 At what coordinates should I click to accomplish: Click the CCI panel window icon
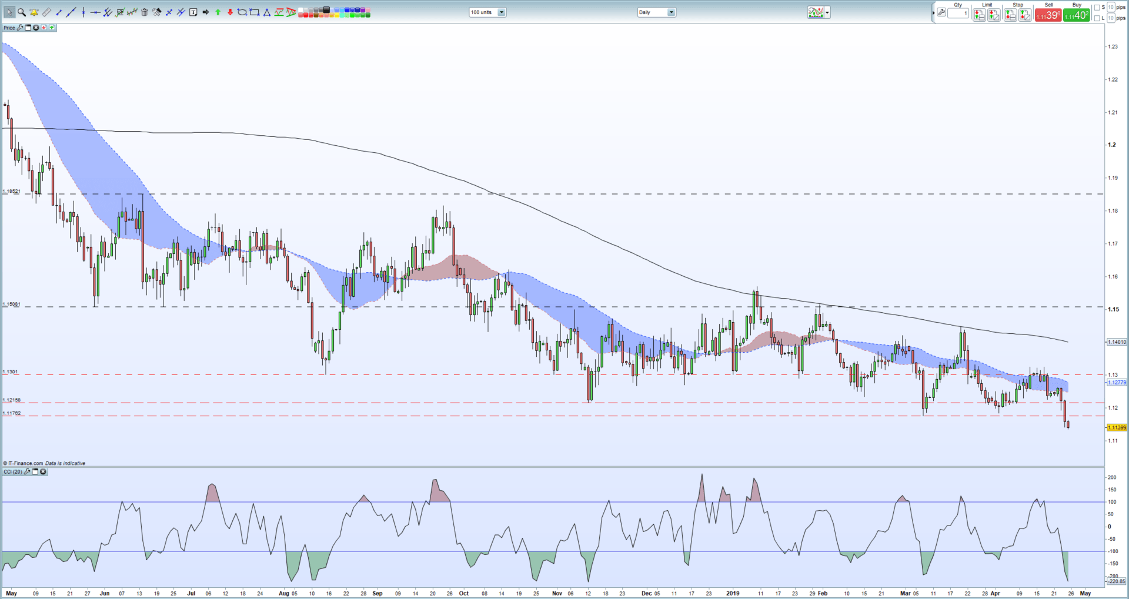(x=35, y=471)
